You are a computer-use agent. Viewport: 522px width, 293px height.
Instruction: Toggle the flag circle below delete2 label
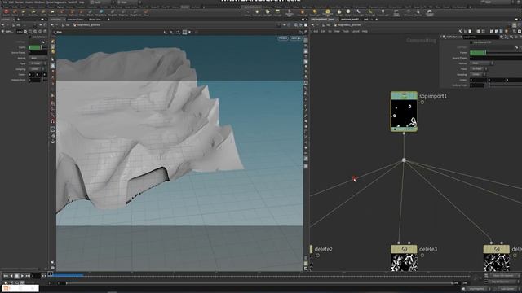pos(317,256)
